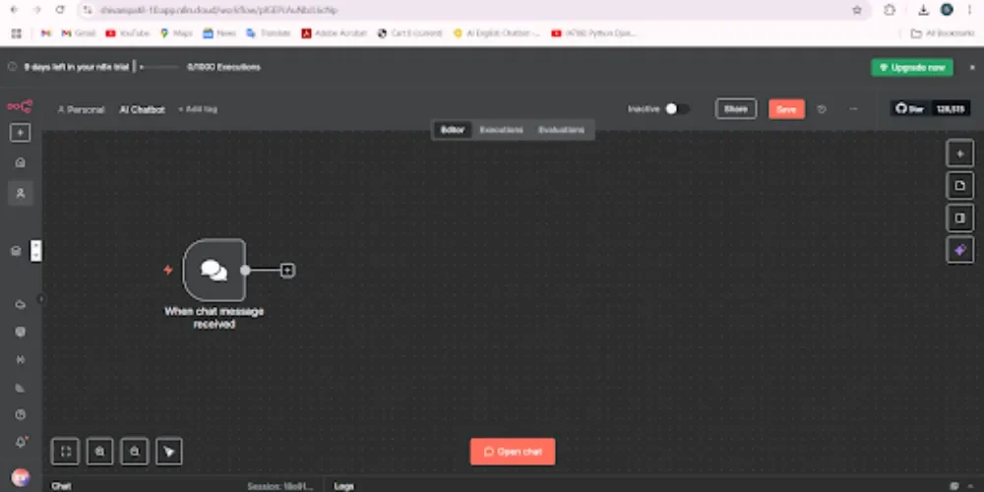
Task: Add a sticky note to canvas
Action: click(x=959, y=185)
